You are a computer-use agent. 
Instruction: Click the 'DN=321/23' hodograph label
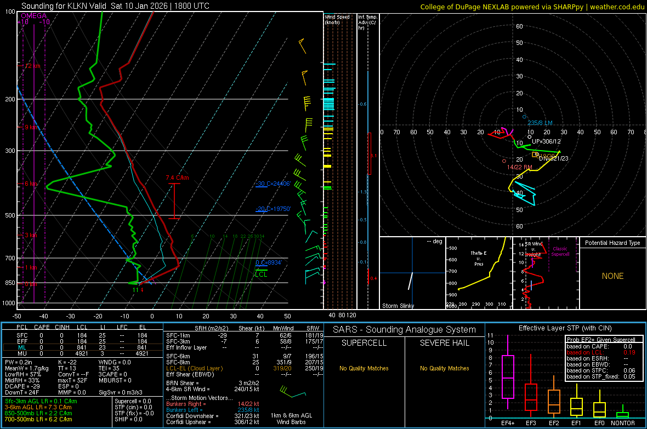click(554, 158)
